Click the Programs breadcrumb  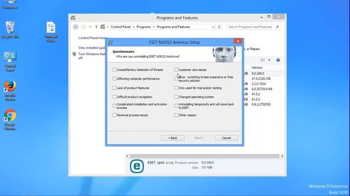[143, 27]
